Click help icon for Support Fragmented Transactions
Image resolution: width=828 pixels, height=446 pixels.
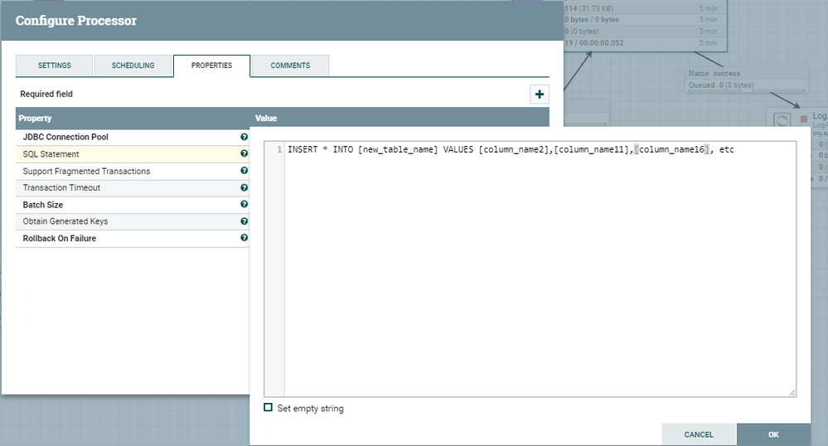(x=244, y=171)
